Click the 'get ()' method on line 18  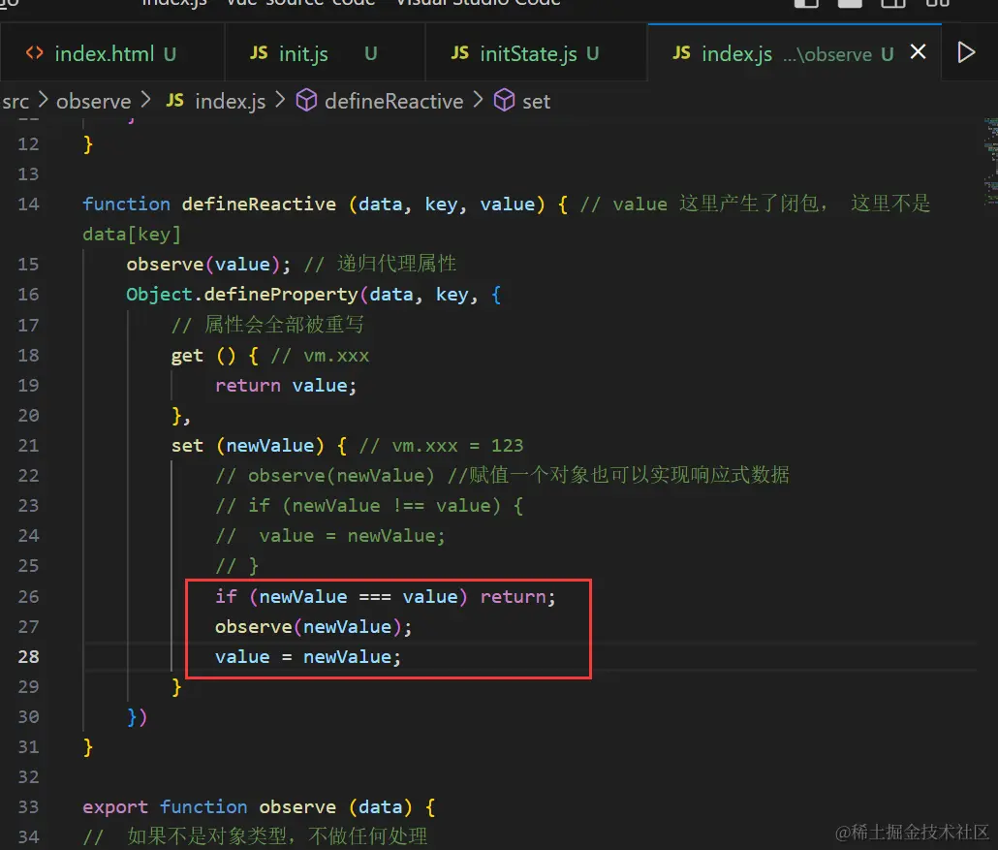pos(203,356)
